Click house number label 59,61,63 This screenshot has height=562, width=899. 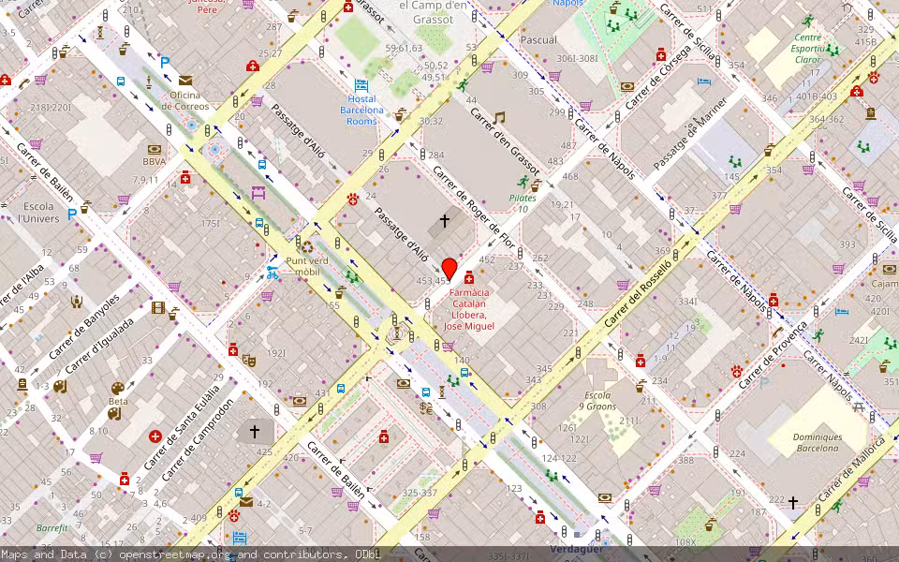pos(405,48)
